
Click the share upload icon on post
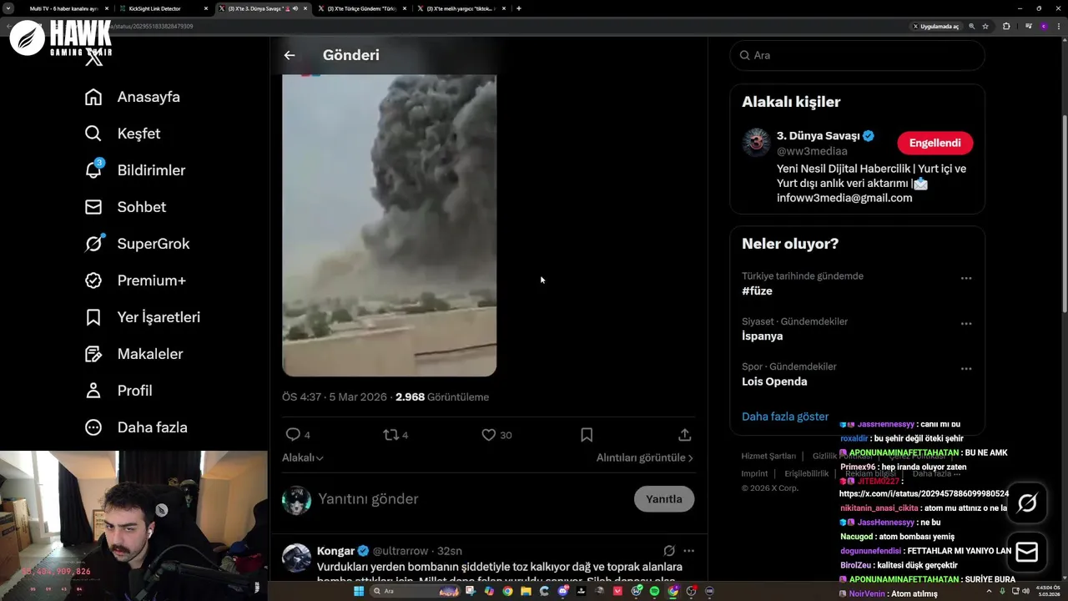[684, 435]
